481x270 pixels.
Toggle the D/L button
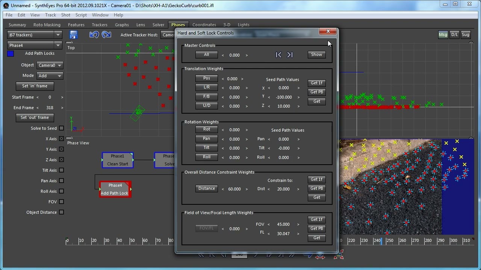(454, 35)
